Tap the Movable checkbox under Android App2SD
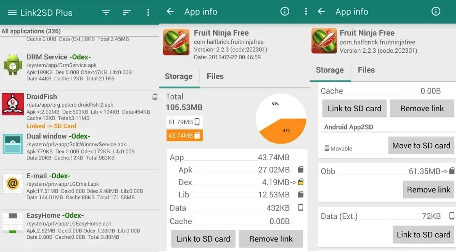Screen dimensions: 456x252 coord(327,149)
